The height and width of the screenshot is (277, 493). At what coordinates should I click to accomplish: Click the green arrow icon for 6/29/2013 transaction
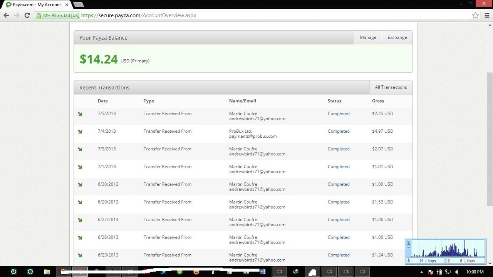pyautogui.click(x=80, y=202)
